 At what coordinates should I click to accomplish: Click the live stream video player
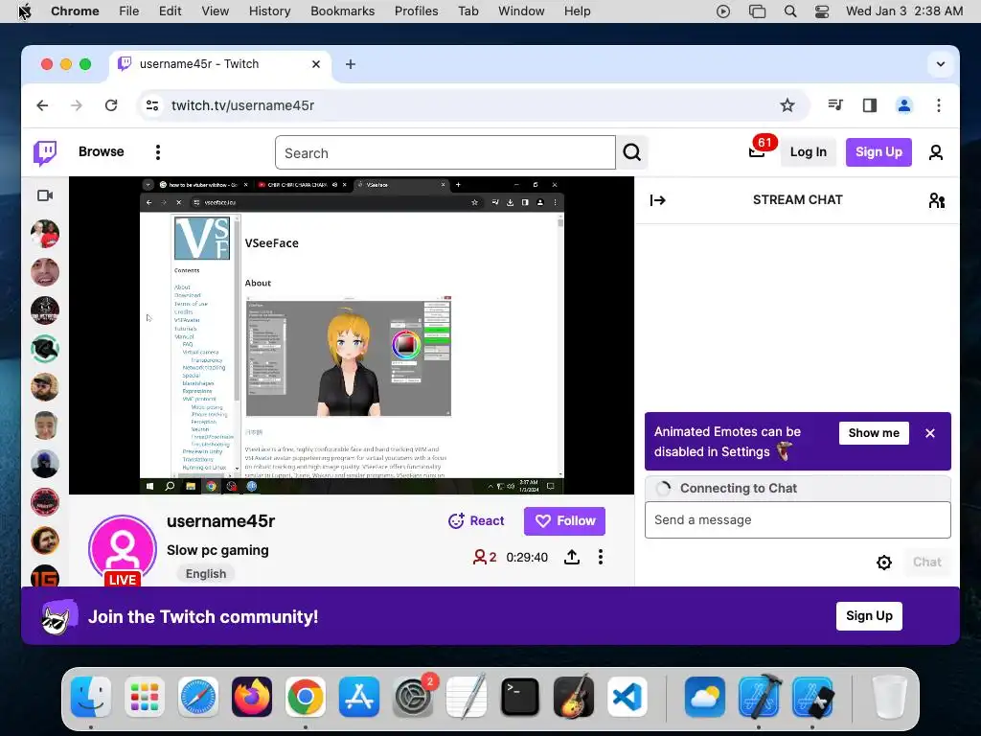352,335
